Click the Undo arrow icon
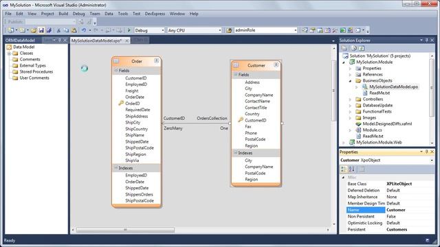The width and height of the screenshot is (440, 247). [84, 30]
